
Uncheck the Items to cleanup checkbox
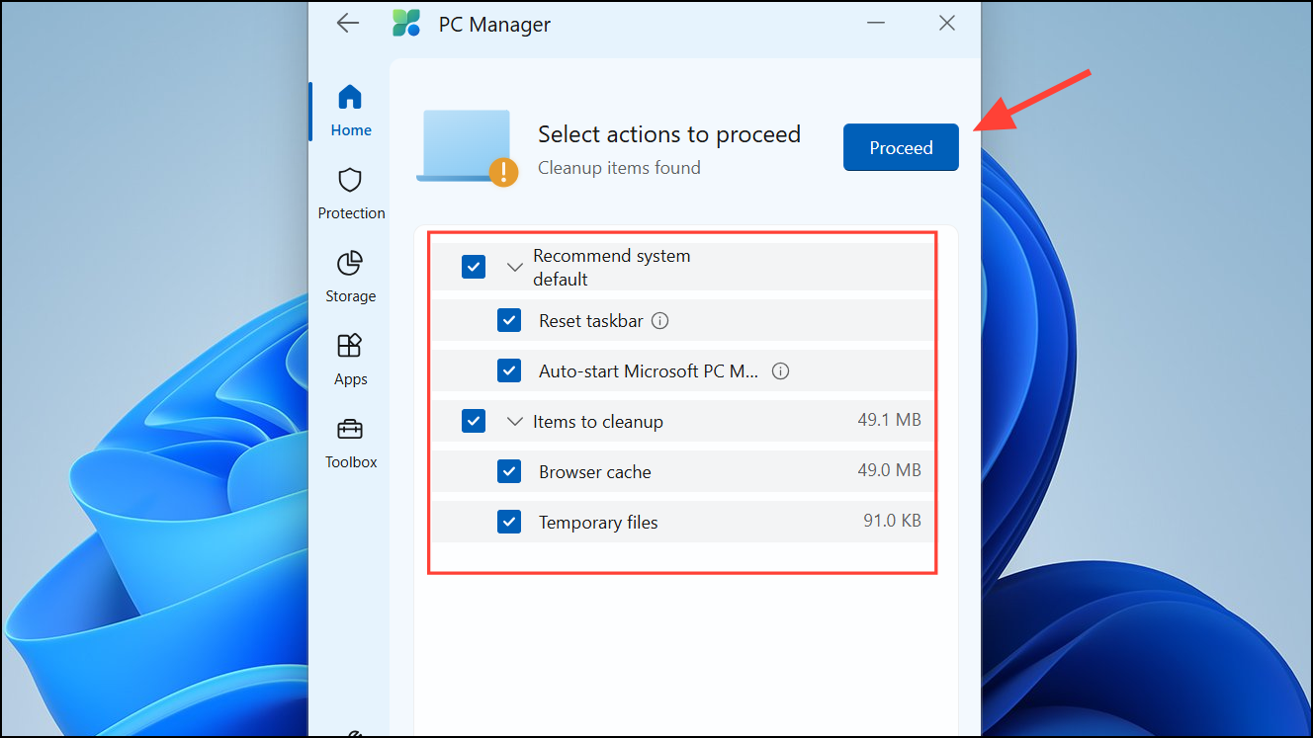click(x=474, y=421)
